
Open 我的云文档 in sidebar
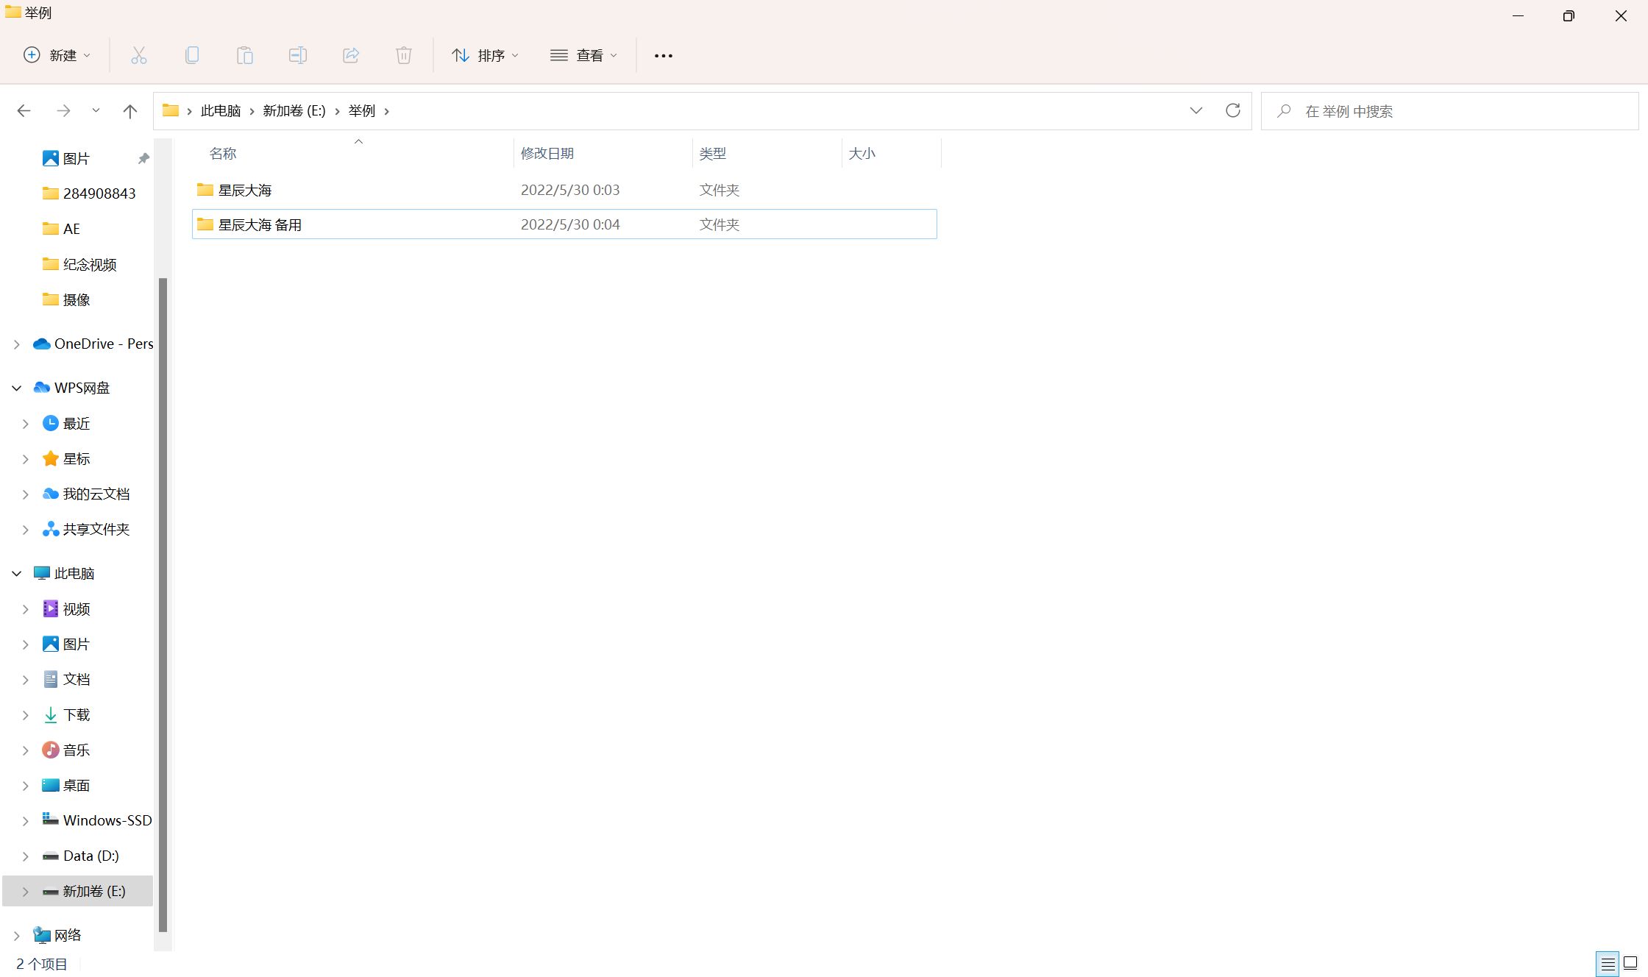pyautogui.click(x=87, y=494)
